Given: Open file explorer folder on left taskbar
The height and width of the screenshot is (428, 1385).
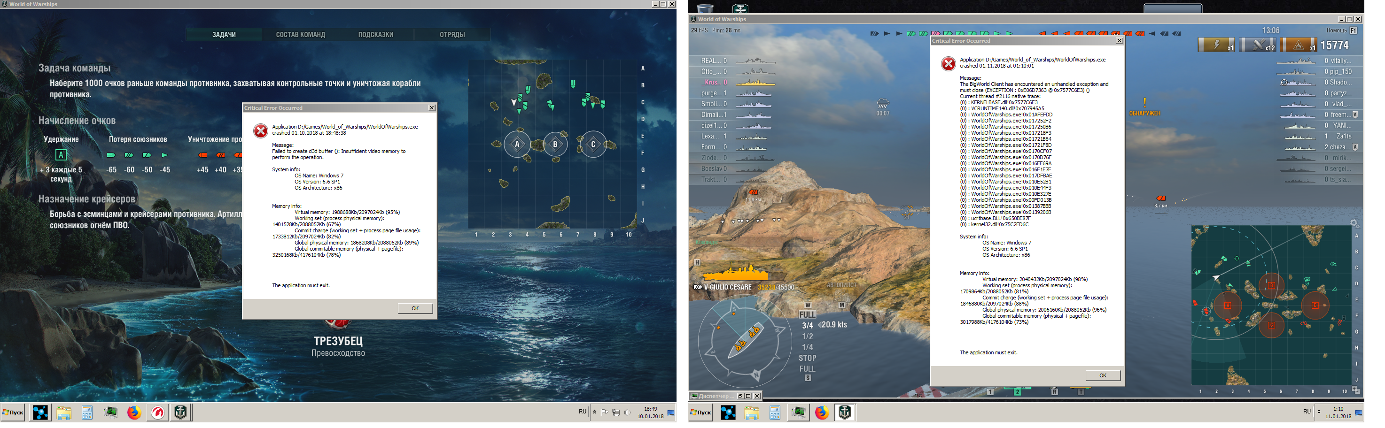Looking at the screenshot, I should [64, 413].
